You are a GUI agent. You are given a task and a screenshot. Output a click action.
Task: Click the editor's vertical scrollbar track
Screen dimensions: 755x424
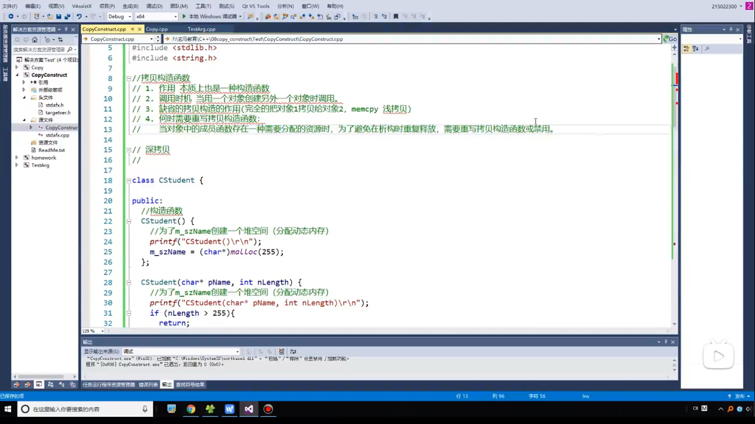pos(674,221)
